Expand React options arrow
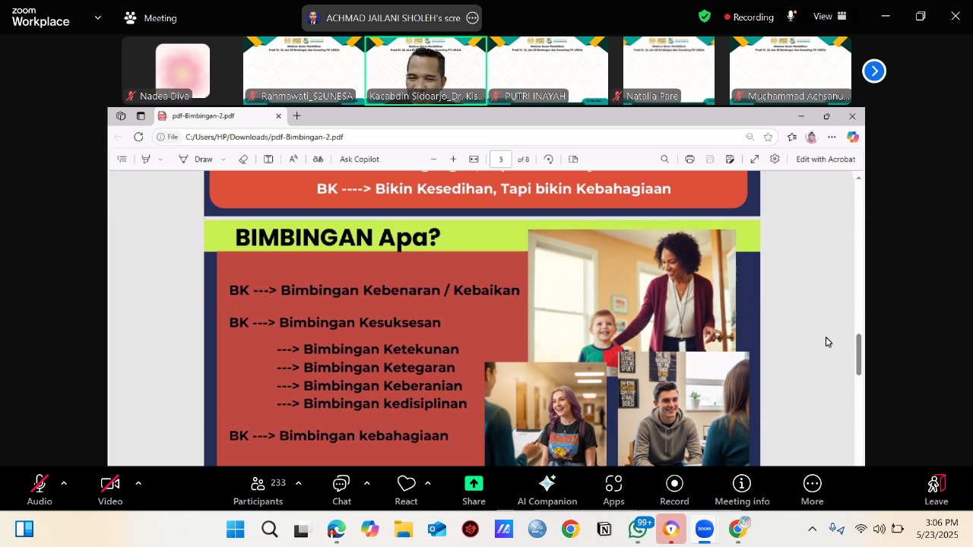 coord(427,483)
